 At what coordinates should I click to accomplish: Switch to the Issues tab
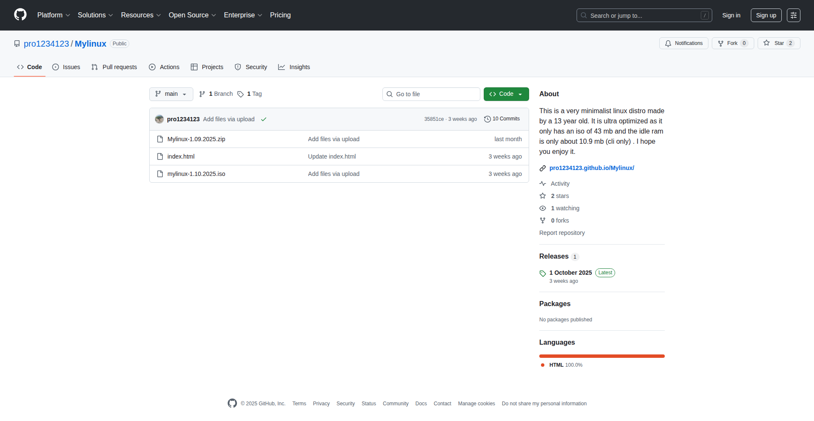pos(66,67)
